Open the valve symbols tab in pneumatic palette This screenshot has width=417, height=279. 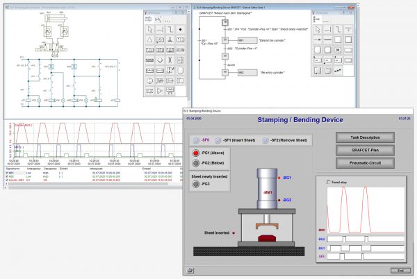tap(149, 19)
